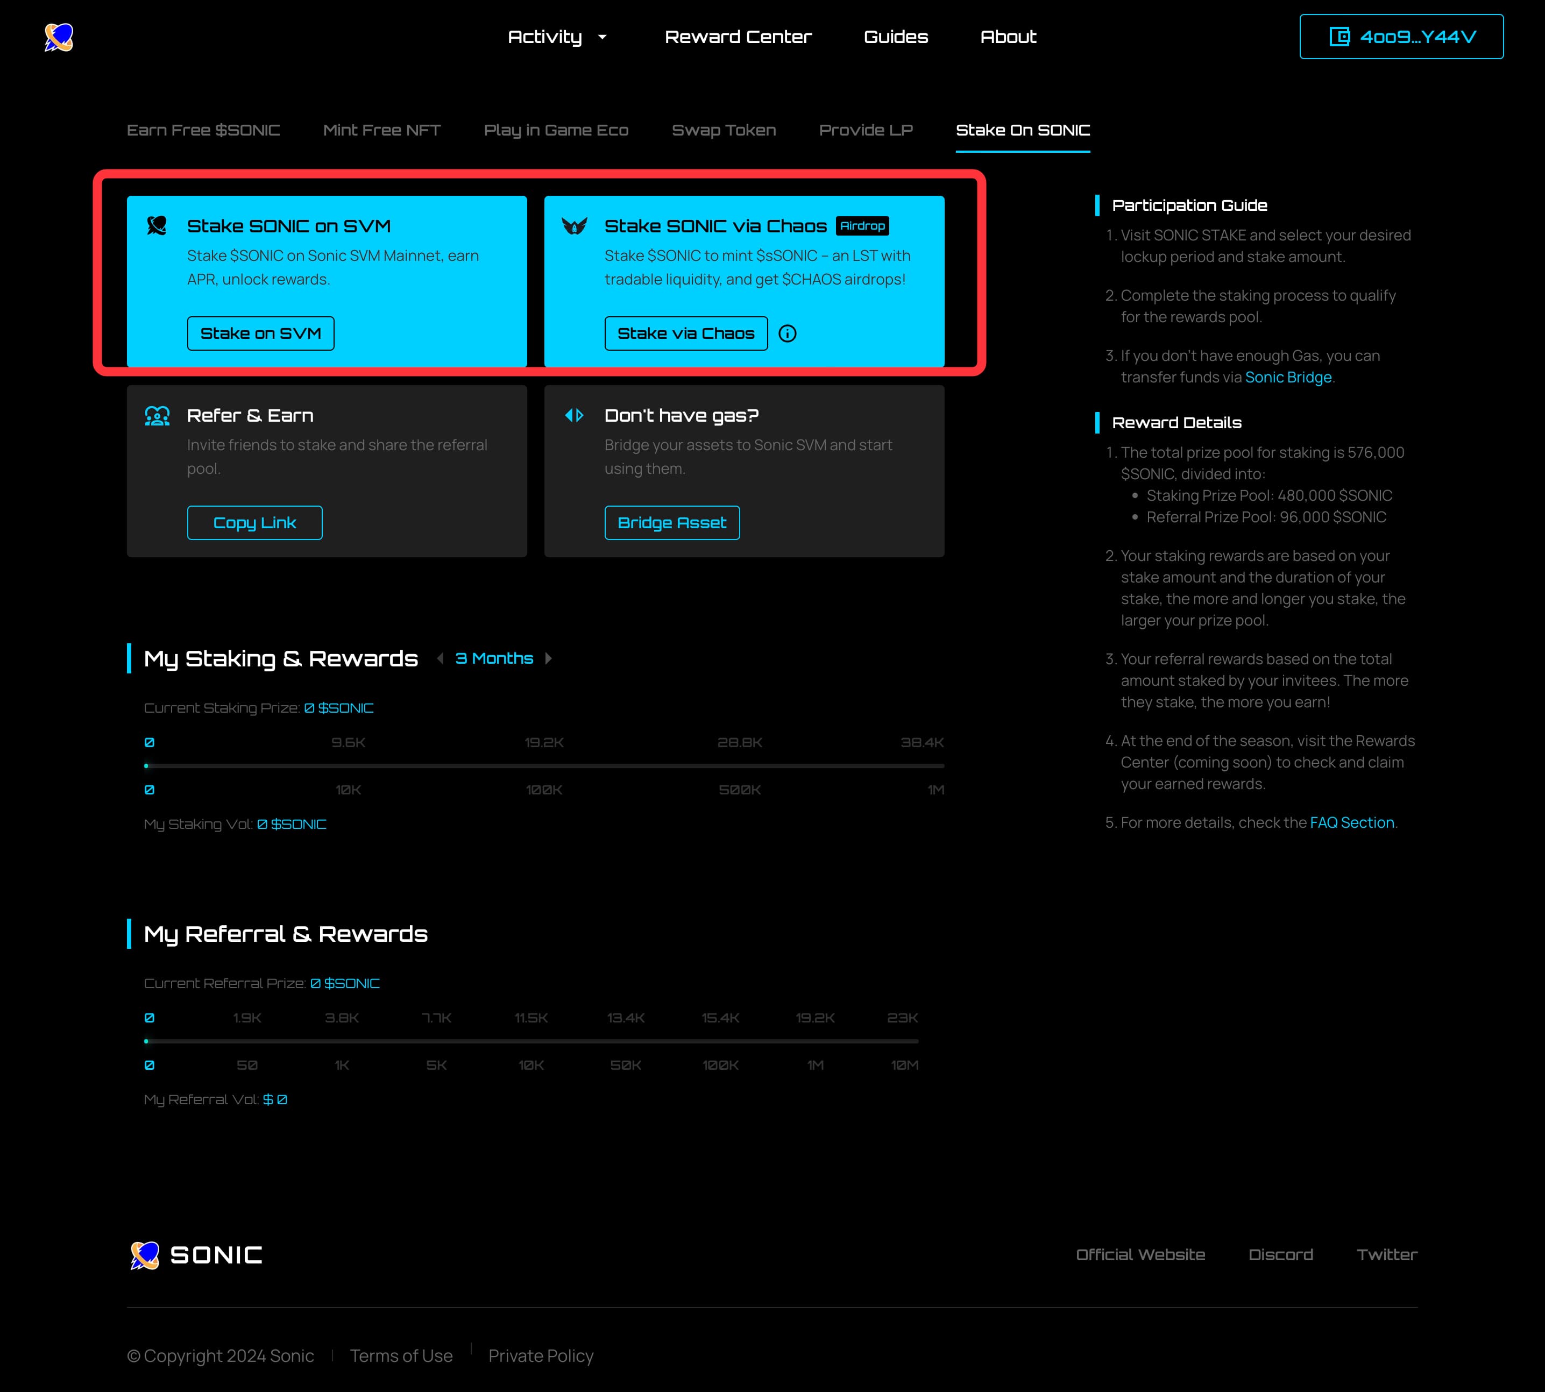Image resolution: width=1545 pixels, height=1392 pixels.
Task: Open the Twitter footer link
Action: pos(1387,1255)
